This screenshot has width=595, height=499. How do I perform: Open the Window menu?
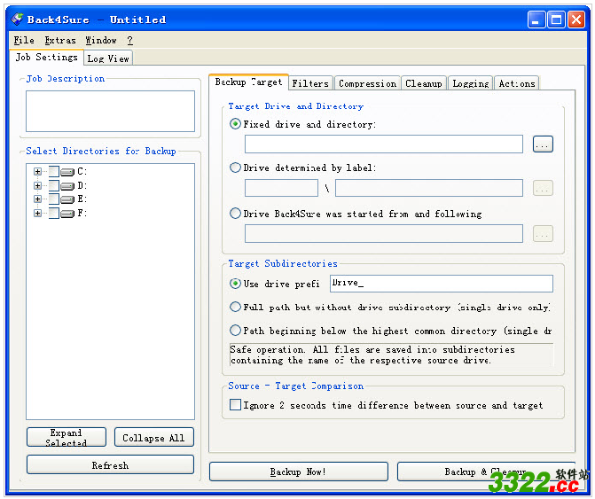click(101, 40)
